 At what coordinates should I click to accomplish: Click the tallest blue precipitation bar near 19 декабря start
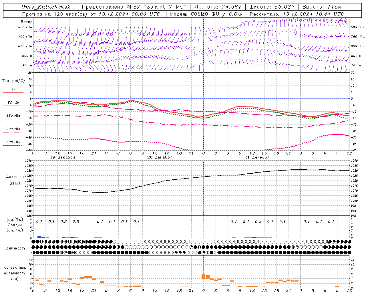(x=39, y=237)
